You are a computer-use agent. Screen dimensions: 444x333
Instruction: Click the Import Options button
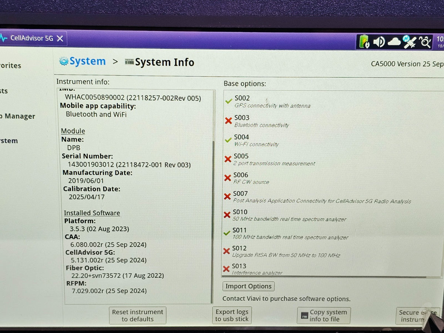click(249, 286)
